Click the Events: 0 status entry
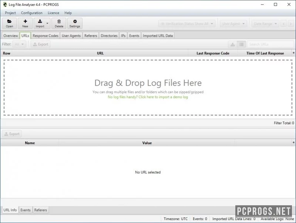The height and width of the screenshot is (223, 296). (x=200, y=219)
